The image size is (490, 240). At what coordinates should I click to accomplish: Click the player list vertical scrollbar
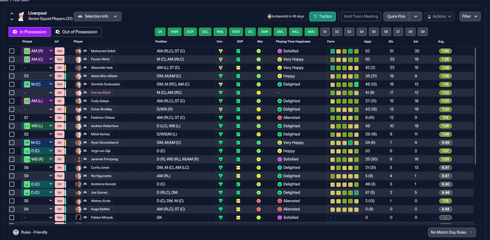[x=475, y=105]
